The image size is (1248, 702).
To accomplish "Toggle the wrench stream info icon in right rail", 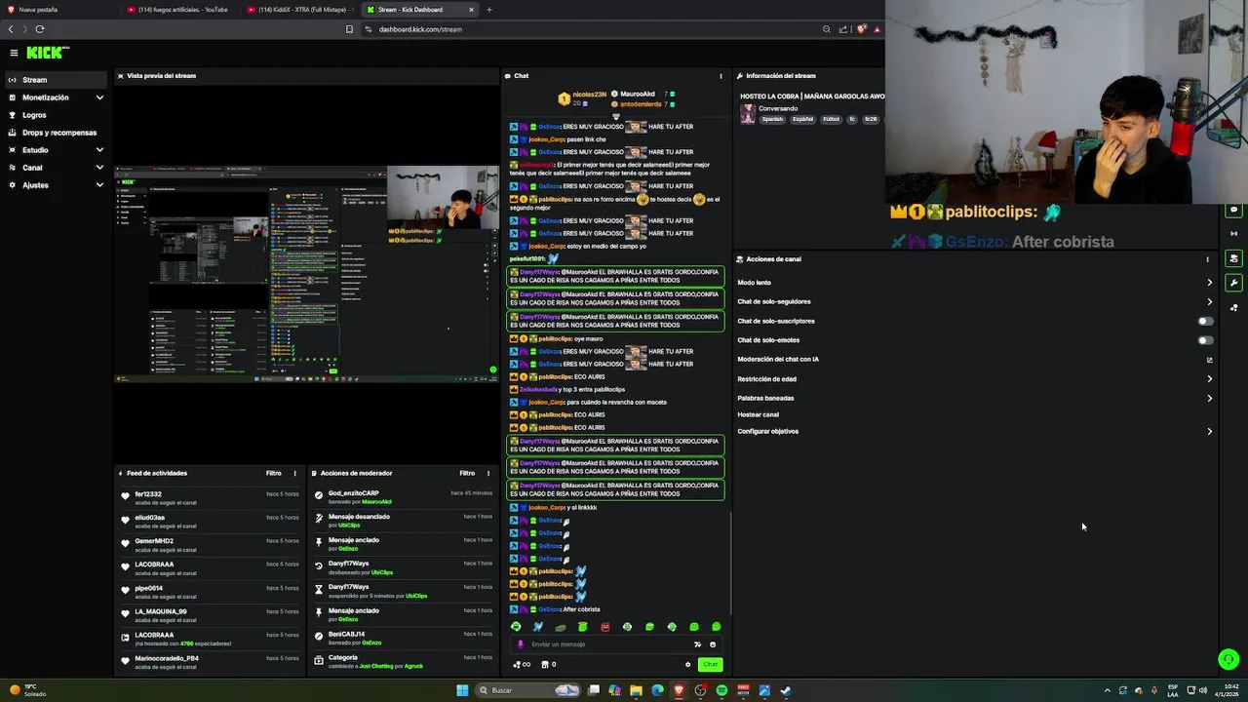I will tap(1233, 283).
